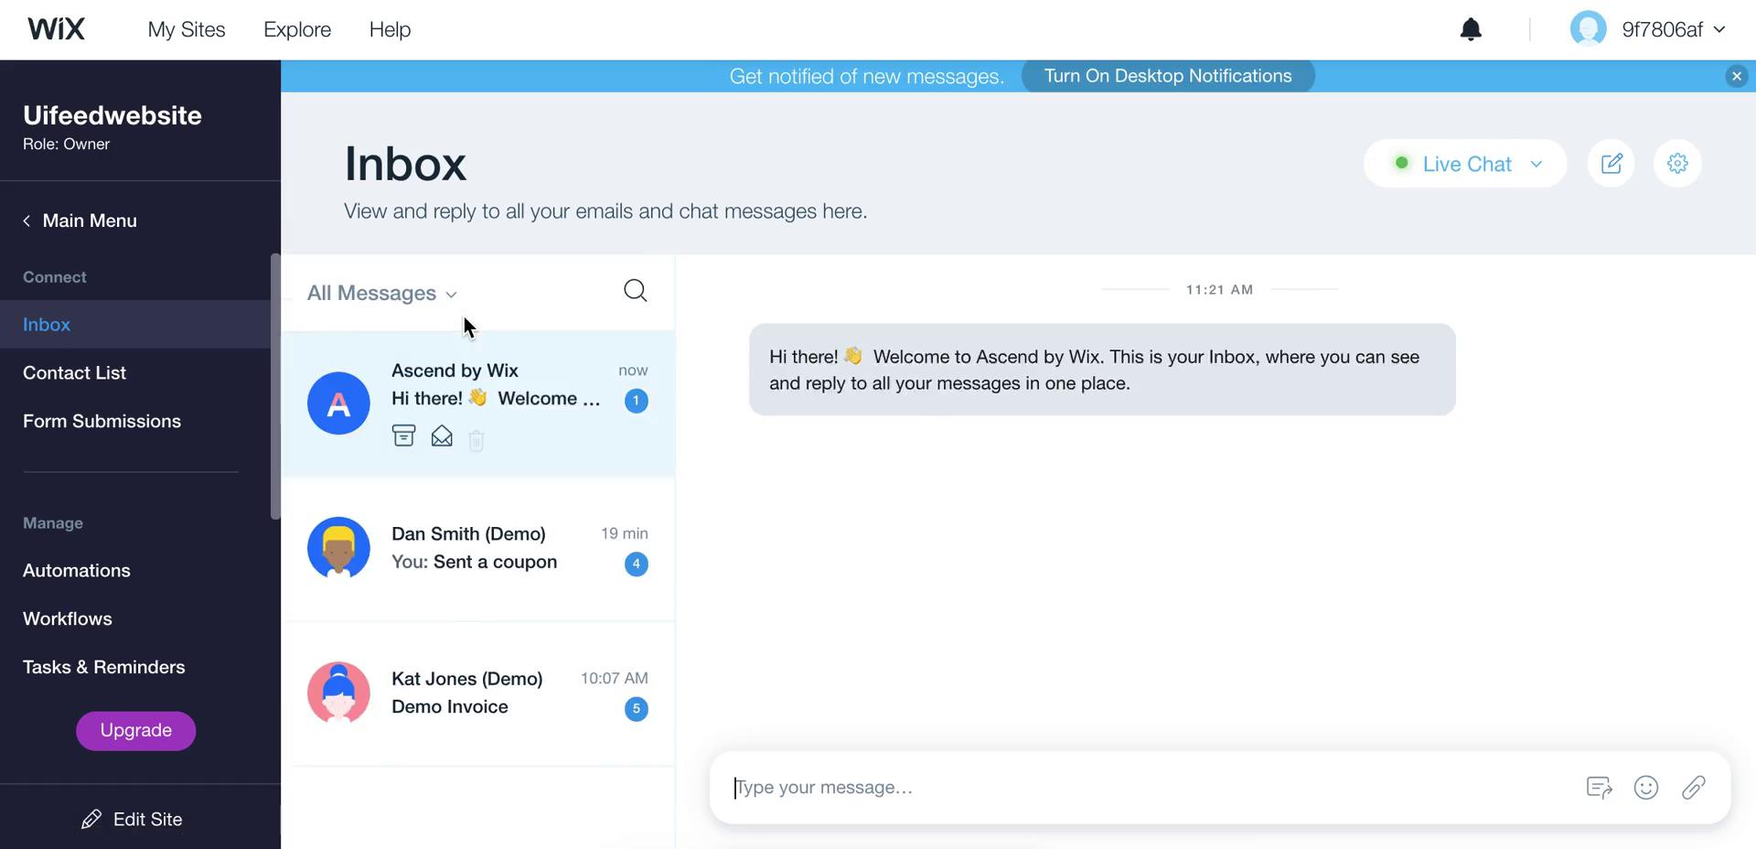Viewport: 1756px width, 849px height.
Task: Open My Sites menu
Action: (187, 29)
